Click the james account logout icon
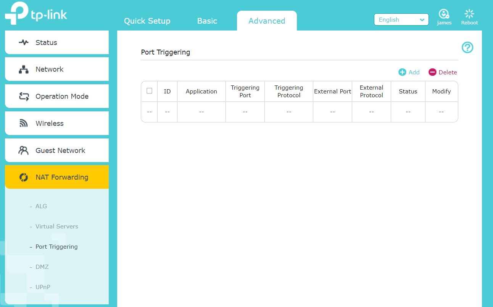493x307 pixels. [444, 14]
